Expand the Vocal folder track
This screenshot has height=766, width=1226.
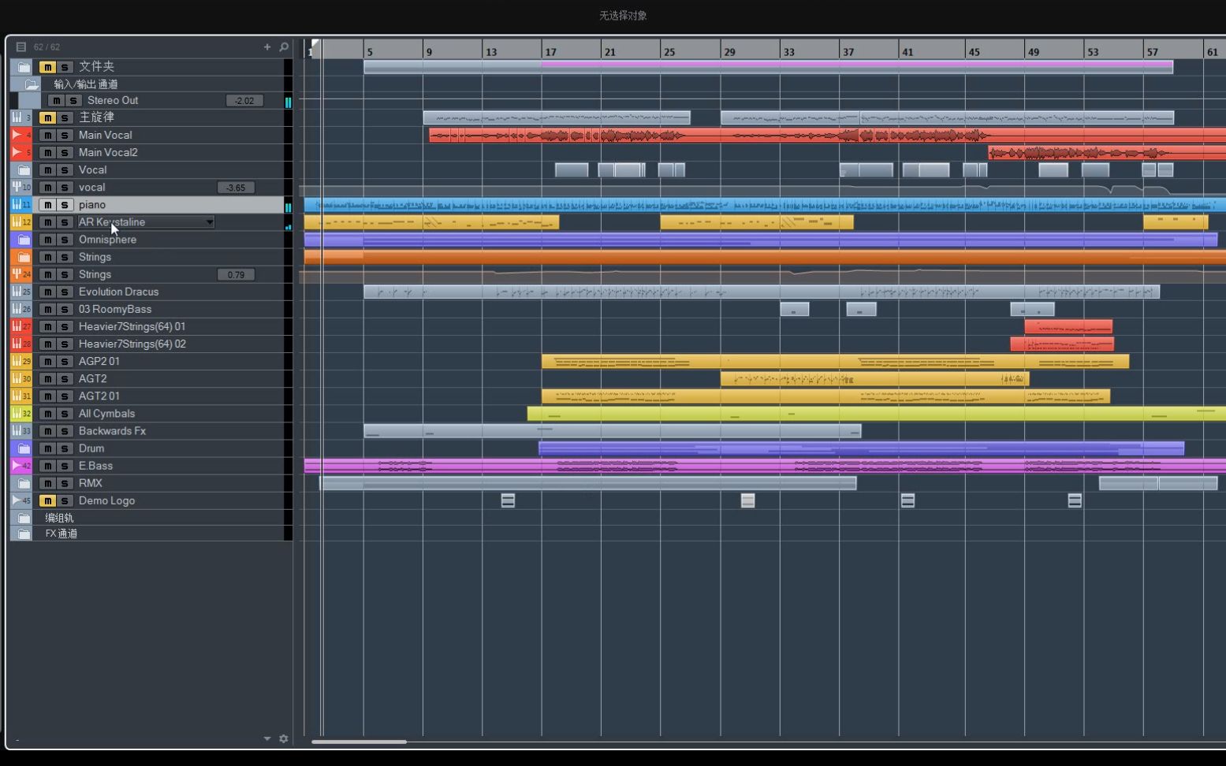pos(24,169)
